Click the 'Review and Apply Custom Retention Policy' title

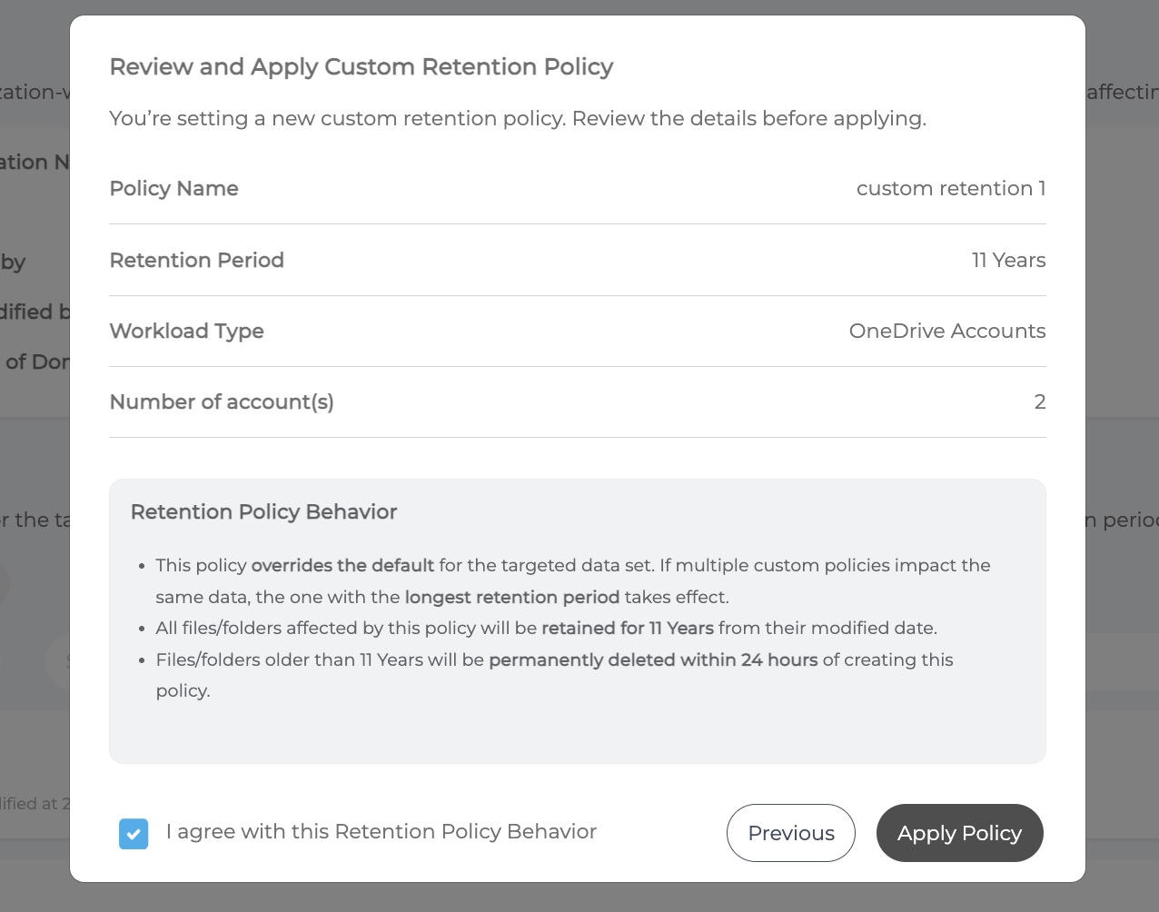(361, 67)
